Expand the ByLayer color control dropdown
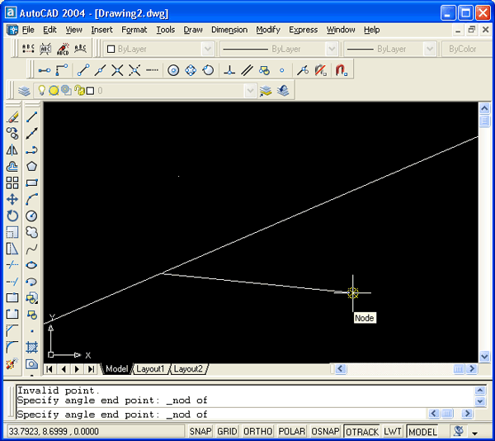The image size is (495, 441). (x=209, y=50)
